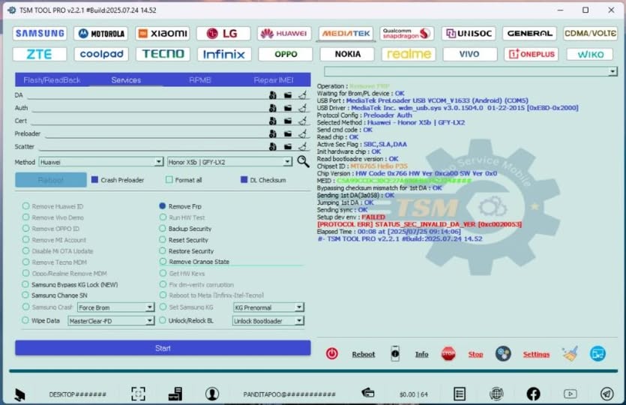Select the Restore Security option
The height and width of the screenshot is (405, 626).
point(163,250)
